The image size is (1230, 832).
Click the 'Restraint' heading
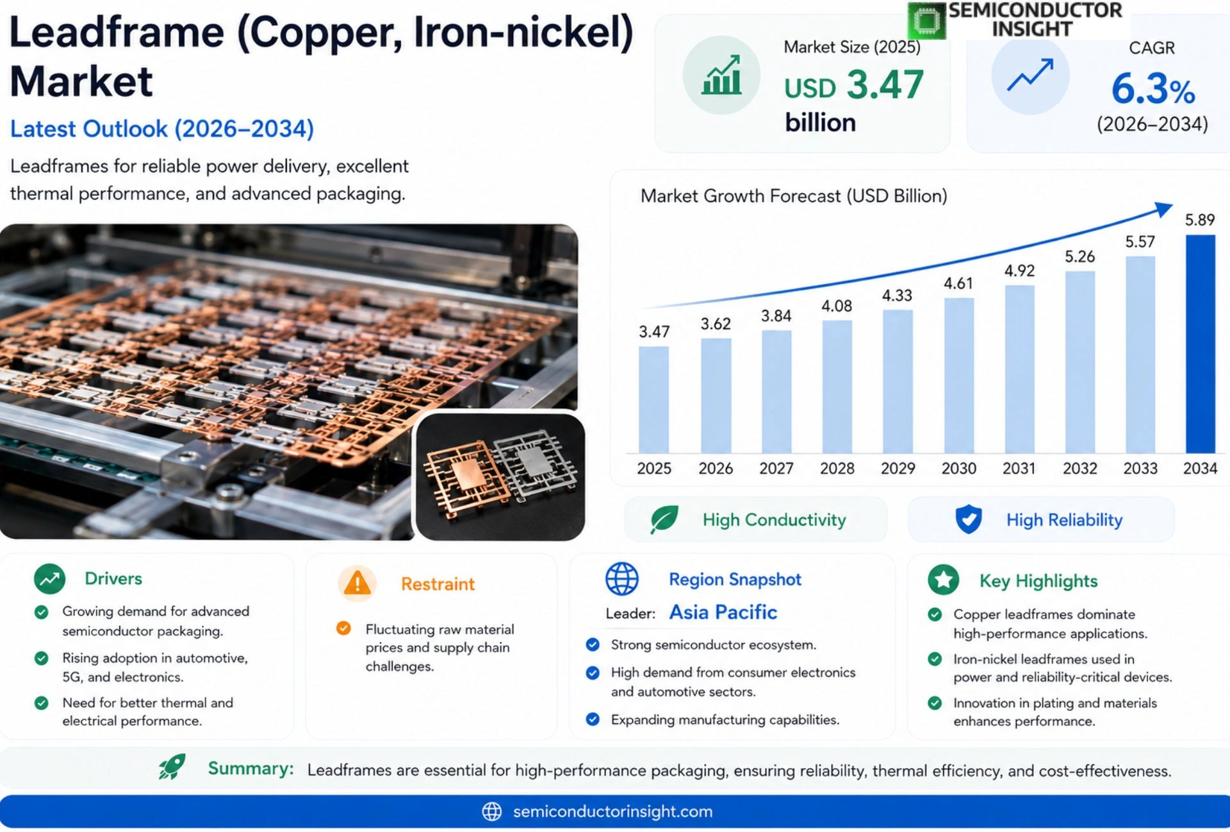[438, 584]
